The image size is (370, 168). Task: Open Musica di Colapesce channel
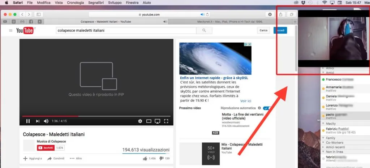[51, 141]
